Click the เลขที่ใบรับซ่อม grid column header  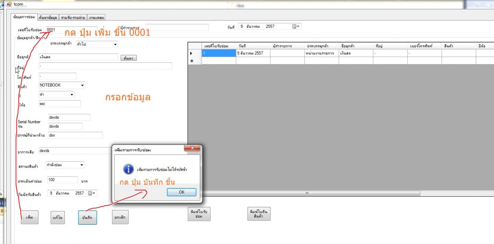(x=219, y=46)
